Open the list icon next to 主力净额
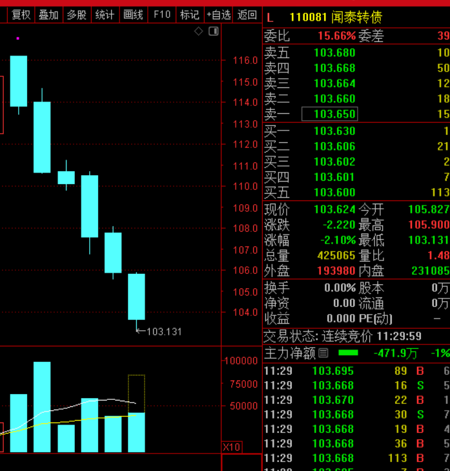The height and width of the screenshot is (471, 450). click(323, 353)
